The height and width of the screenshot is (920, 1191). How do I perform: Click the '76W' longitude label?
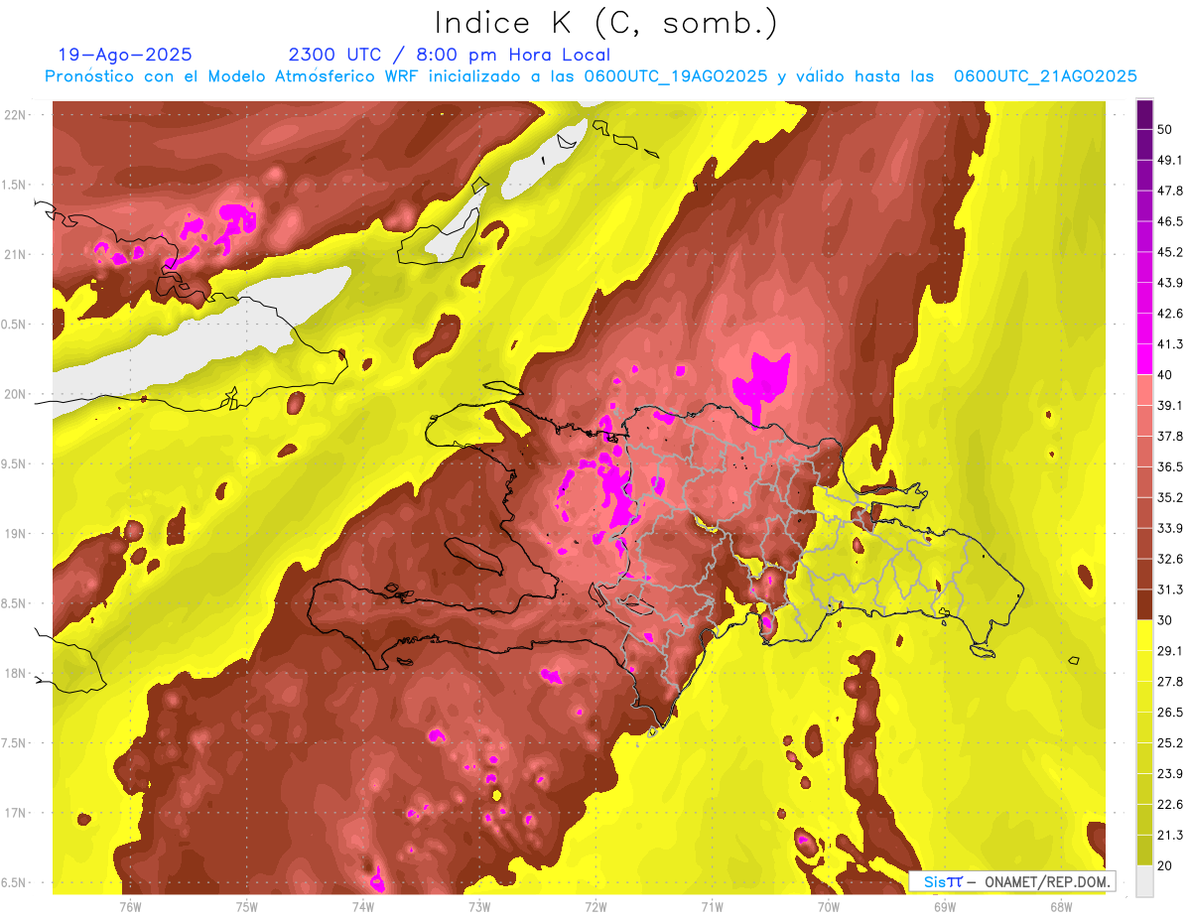click(130, 907)
